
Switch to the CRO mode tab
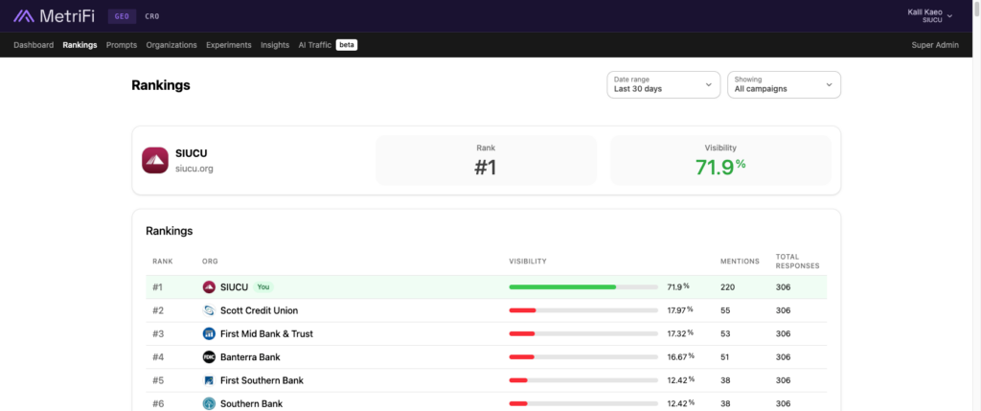point(152,16)
